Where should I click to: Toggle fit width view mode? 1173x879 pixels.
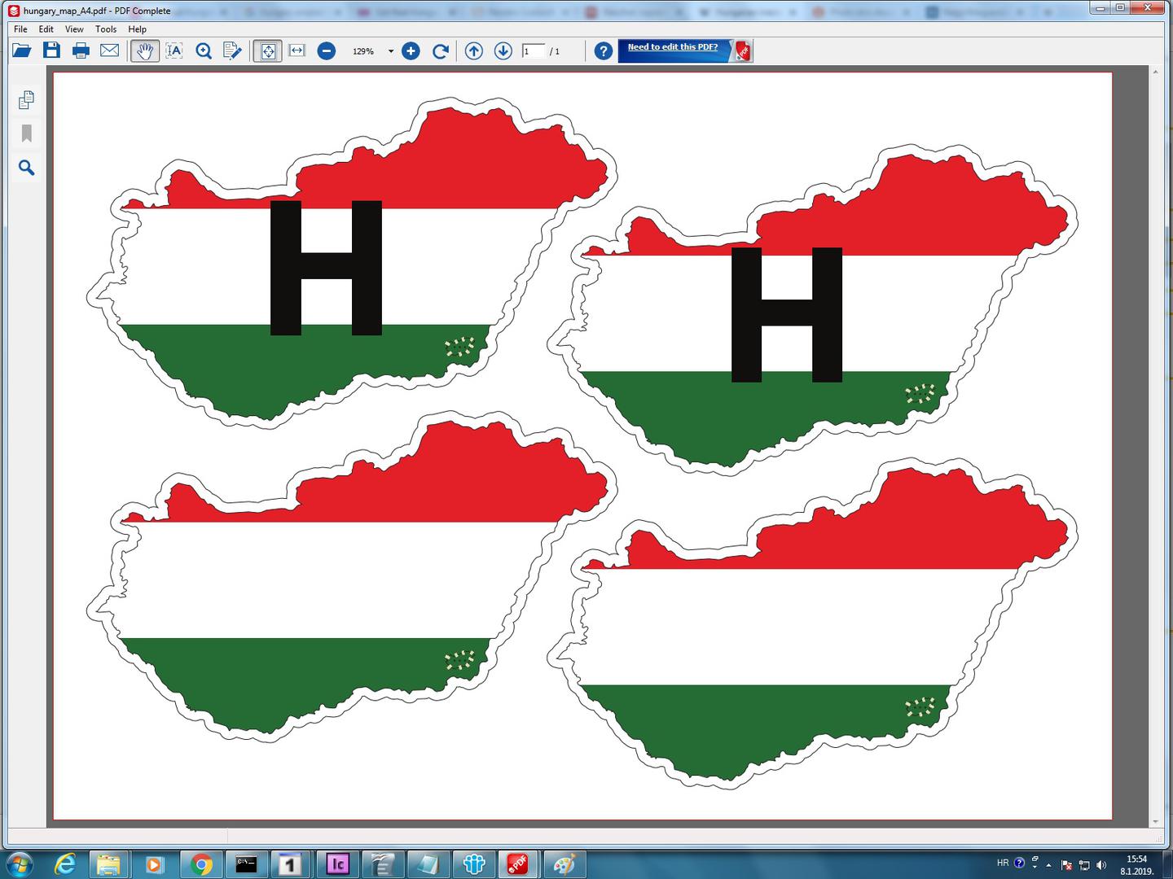pyautogui.click(x=297, y=51)
